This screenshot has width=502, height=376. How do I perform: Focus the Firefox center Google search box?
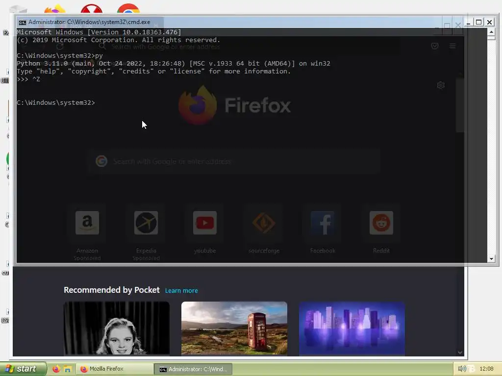pos(234,162)
